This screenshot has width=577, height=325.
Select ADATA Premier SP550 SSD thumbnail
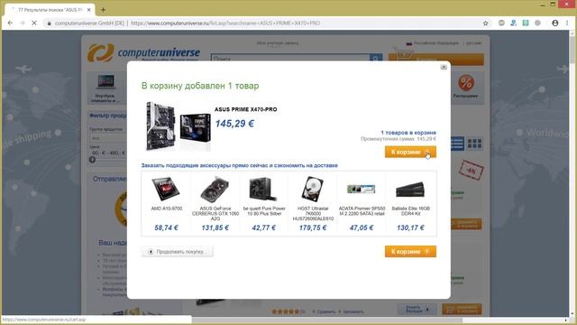tap(361, 189)
